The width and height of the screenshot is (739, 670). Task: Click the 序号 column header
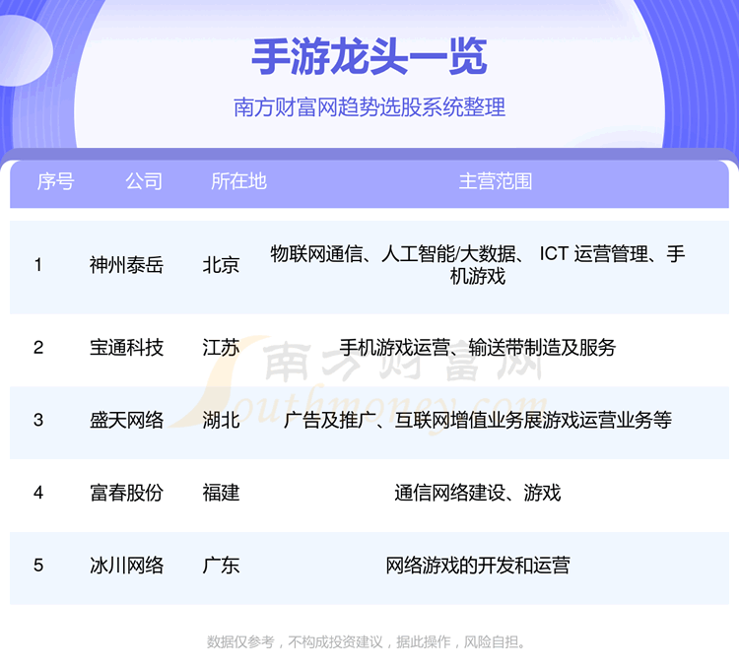pyautogui.click(x=55, y=181)
